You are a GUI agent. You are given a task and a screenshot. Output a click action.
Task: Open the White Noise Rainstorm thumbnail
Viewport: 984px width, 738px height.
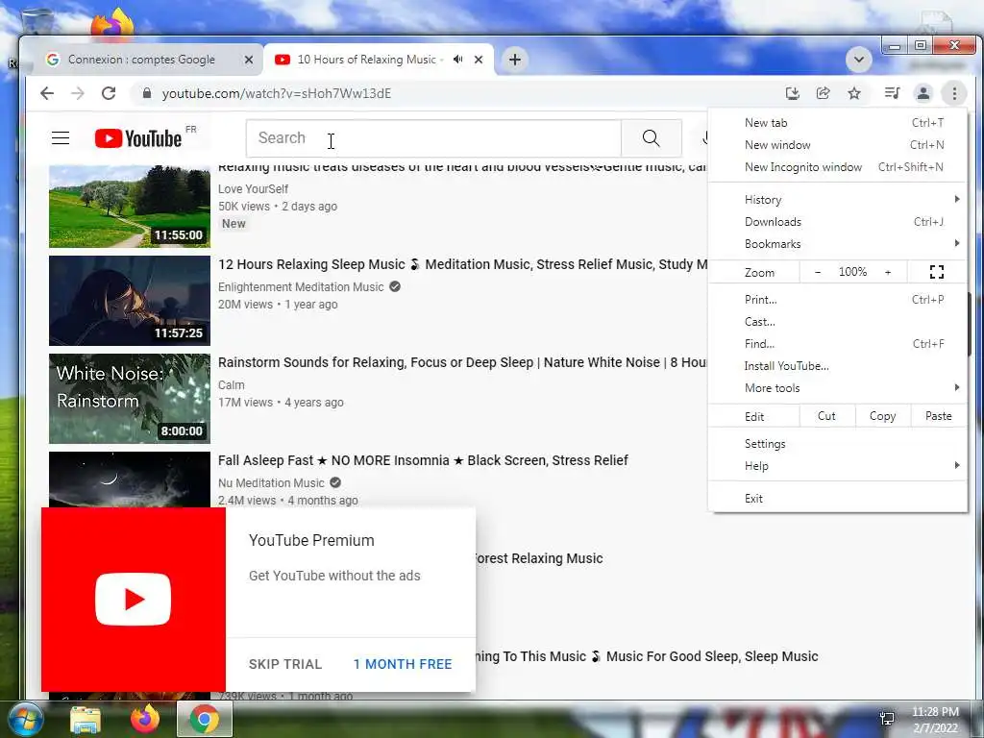point(130,399)
